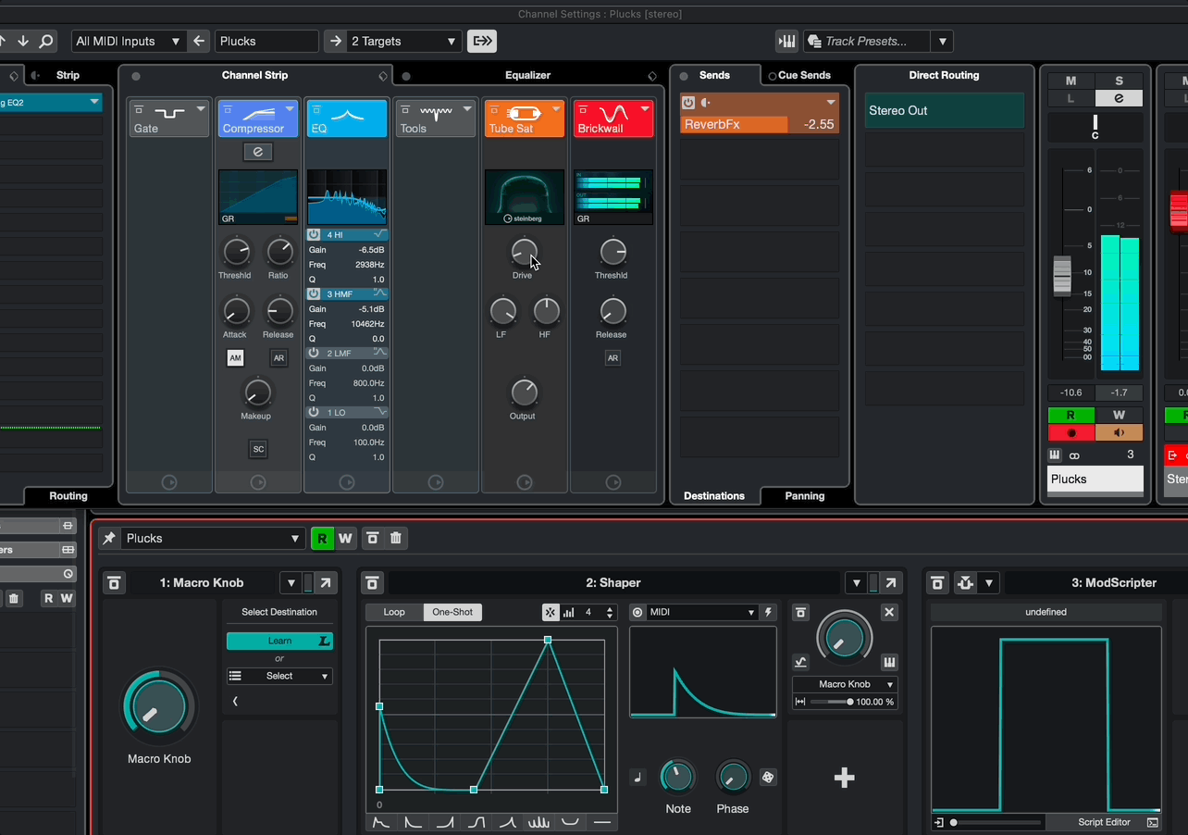Click the Compressor edit 'e' button
The image size is (1188, 835).
tap(258, 152)
